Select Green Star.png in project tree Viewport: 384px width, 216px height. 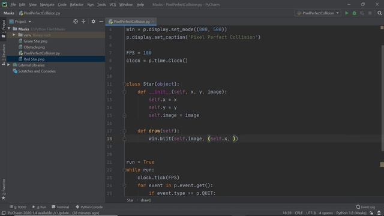35,41
